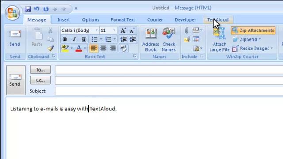Toggle the Zip Attachments button

point(253,30)
